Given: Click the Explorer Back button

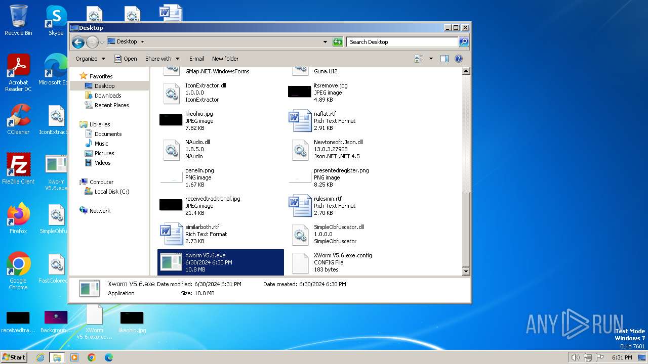Looking at the screenshot, I should (78, 42).
